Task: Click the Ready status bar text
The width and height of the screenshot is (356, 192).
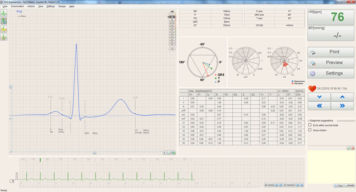Action: tap(4, 190)
